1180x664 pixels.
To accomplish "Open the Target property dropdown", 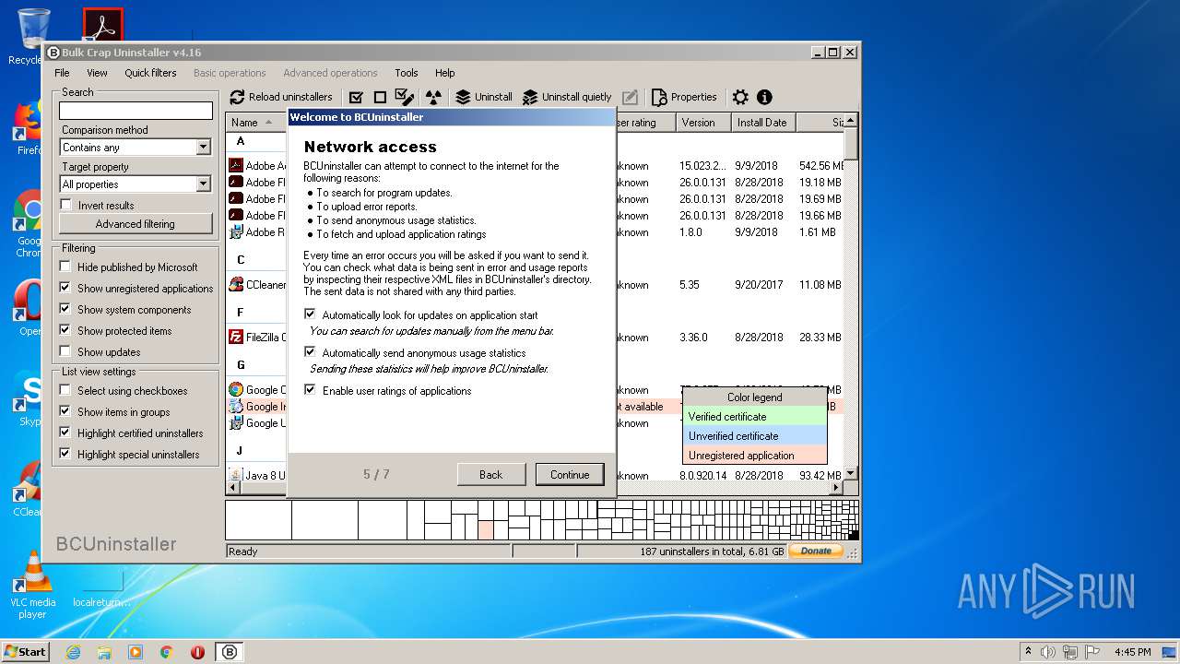I will tap(204, 184).
